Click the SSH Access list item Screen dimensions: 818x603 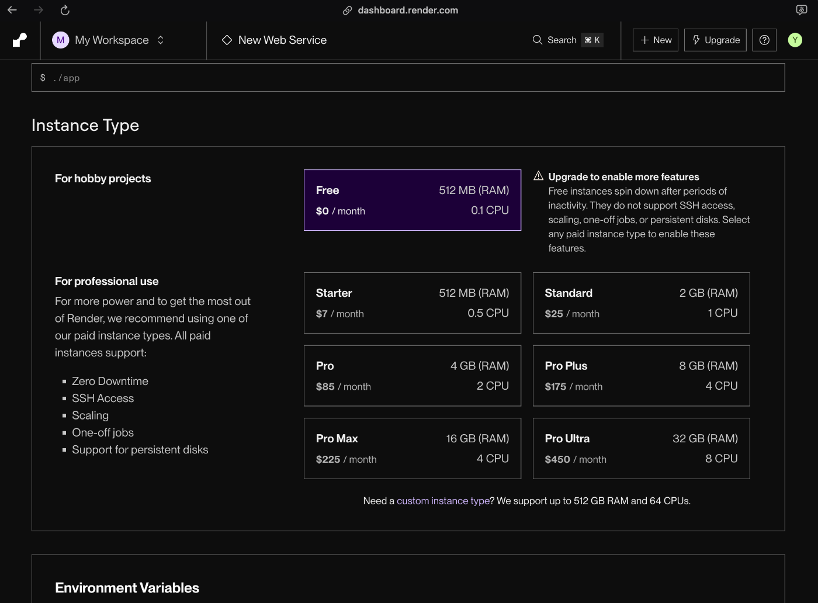(x=103, y=398)
